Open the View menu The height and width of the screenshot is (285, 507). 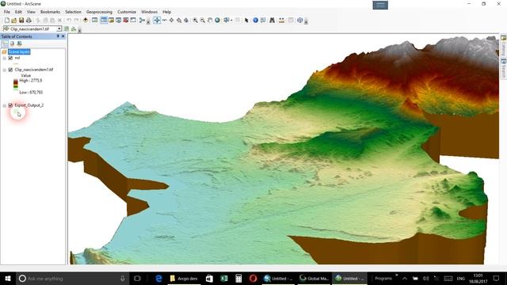coord(31,12)
